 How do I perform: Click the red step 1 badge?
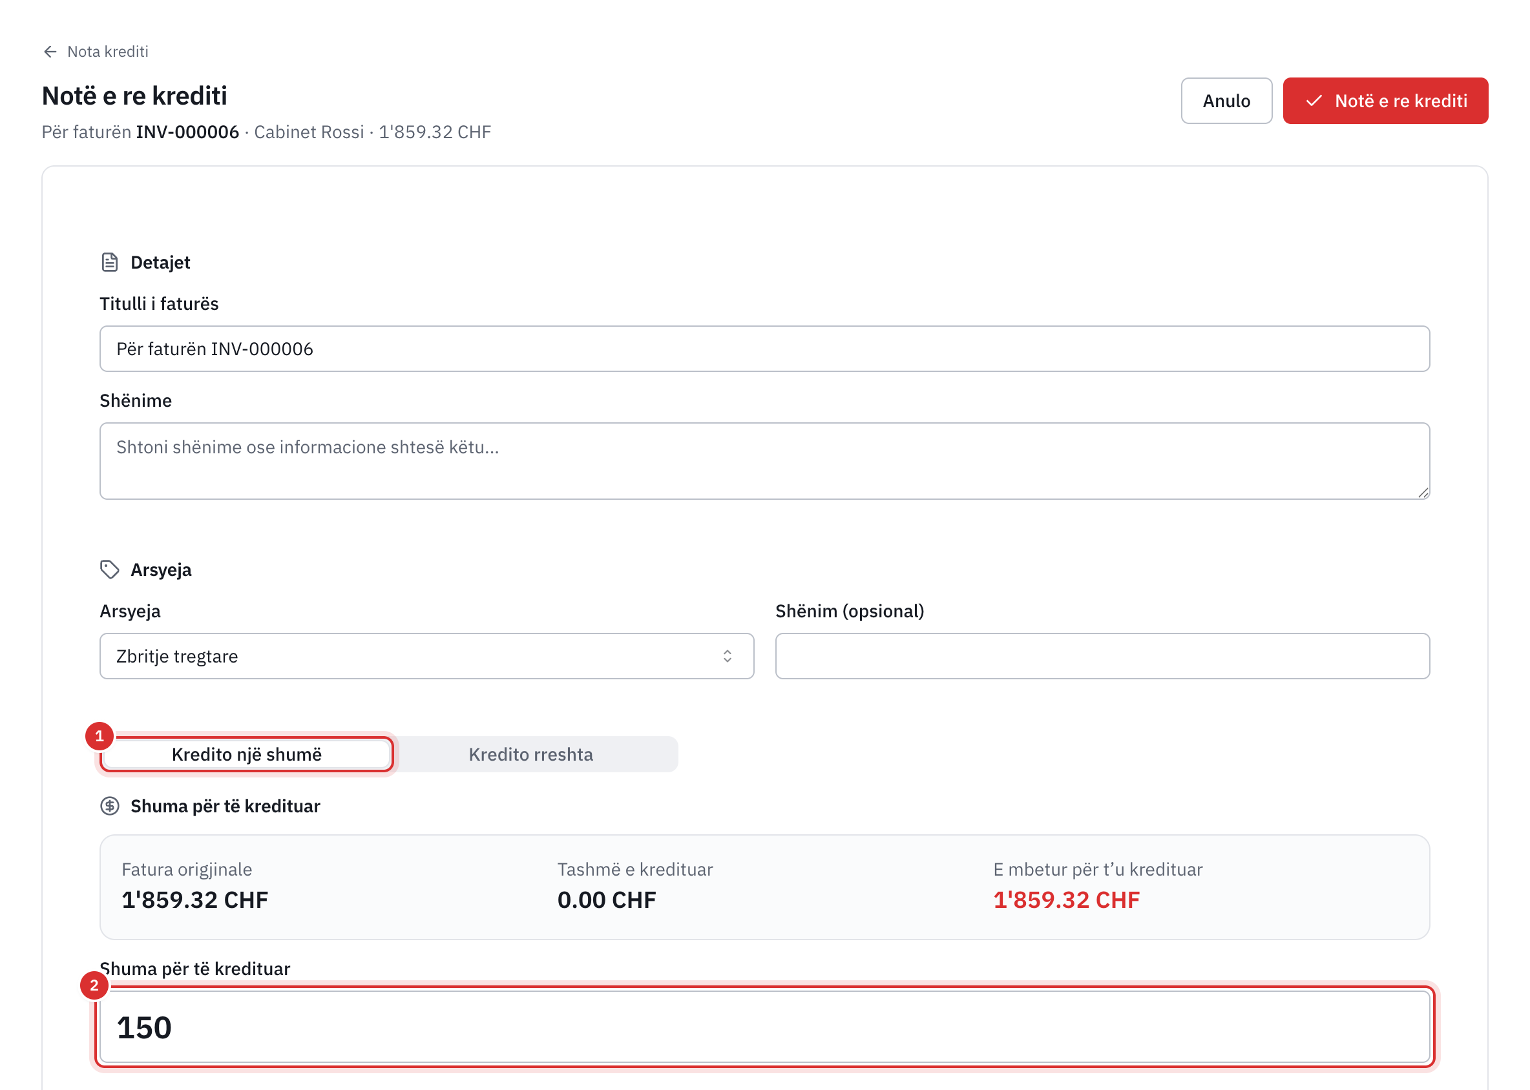pos(100,736)
